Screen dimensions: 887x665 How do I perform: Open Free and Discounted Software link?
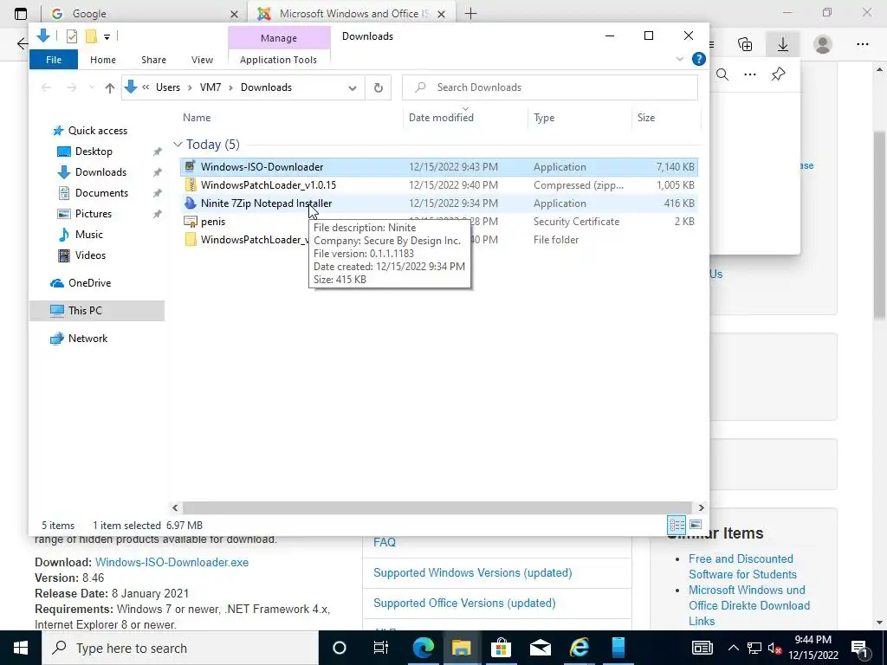click(x=742, y=566)
